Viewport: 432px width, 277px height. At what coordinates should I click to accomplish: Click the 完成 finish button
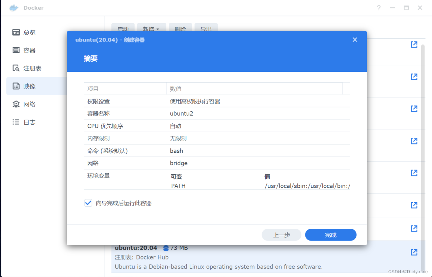pos(330,235)
